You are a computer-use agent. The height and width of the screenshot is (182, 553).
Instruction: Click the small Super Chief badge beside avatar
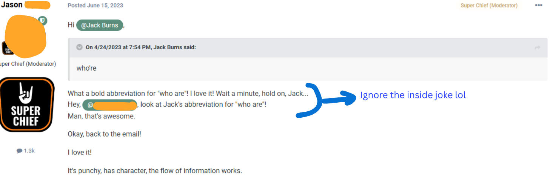[7, 48]
